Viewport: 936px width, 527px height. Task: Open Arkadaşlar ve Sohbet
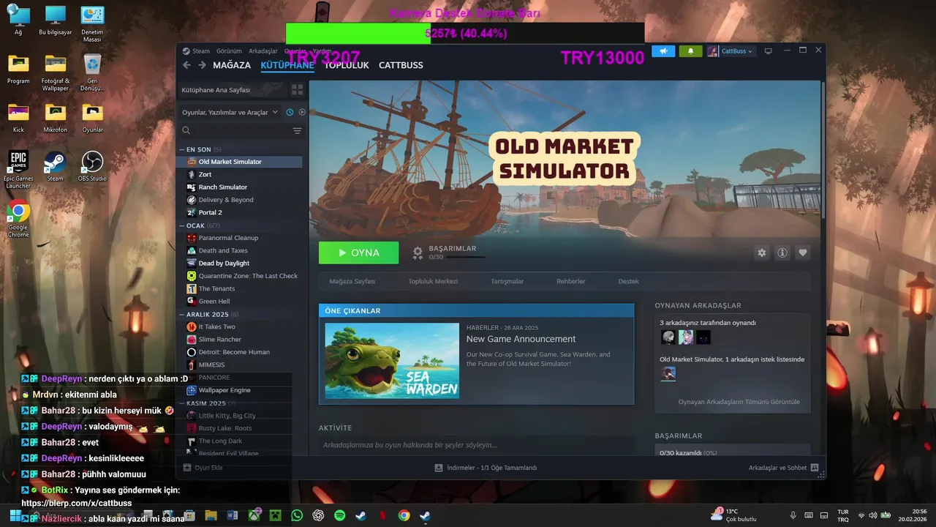click(783, 468)
